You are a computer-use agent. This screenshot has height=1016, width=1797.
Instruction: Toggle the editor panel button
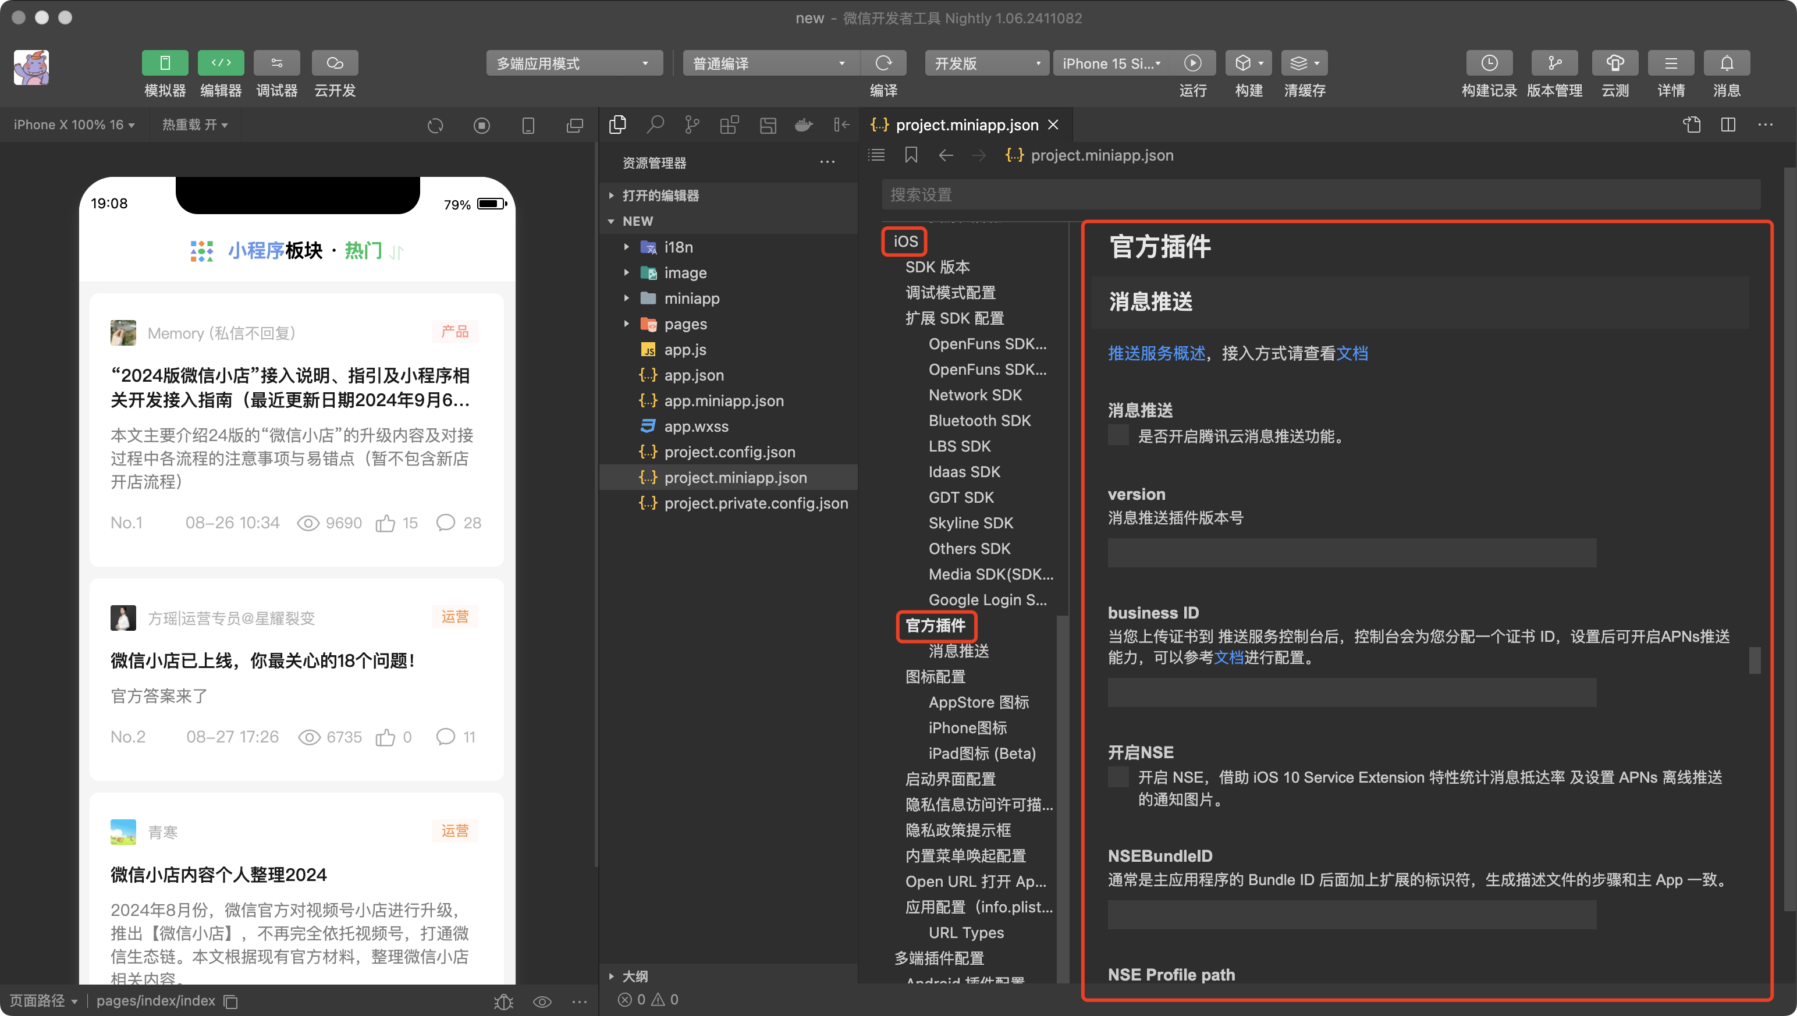click(x=221, y=63)
